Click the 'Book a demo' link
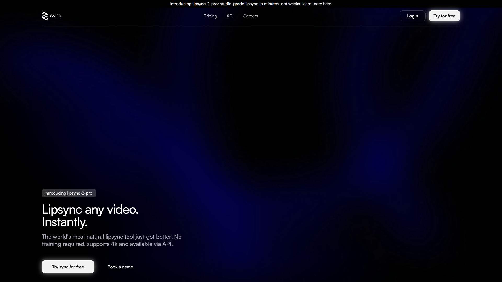This screenshot has height=282, width=502. pos(120,267)
